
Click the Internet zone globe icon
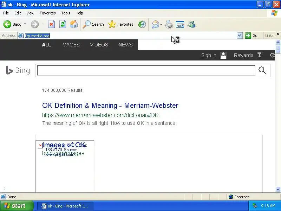(x=231, y=197)
